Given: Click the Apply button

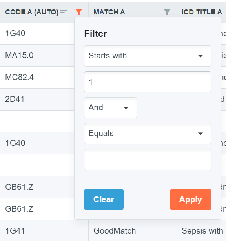Looking at the screenshot, I should point(191,199).
